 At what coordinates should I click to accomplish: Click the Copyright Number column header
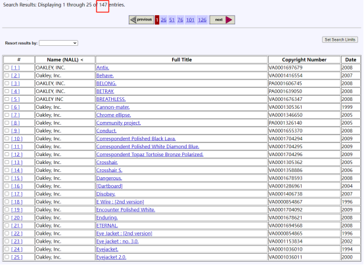coord(304,60)
